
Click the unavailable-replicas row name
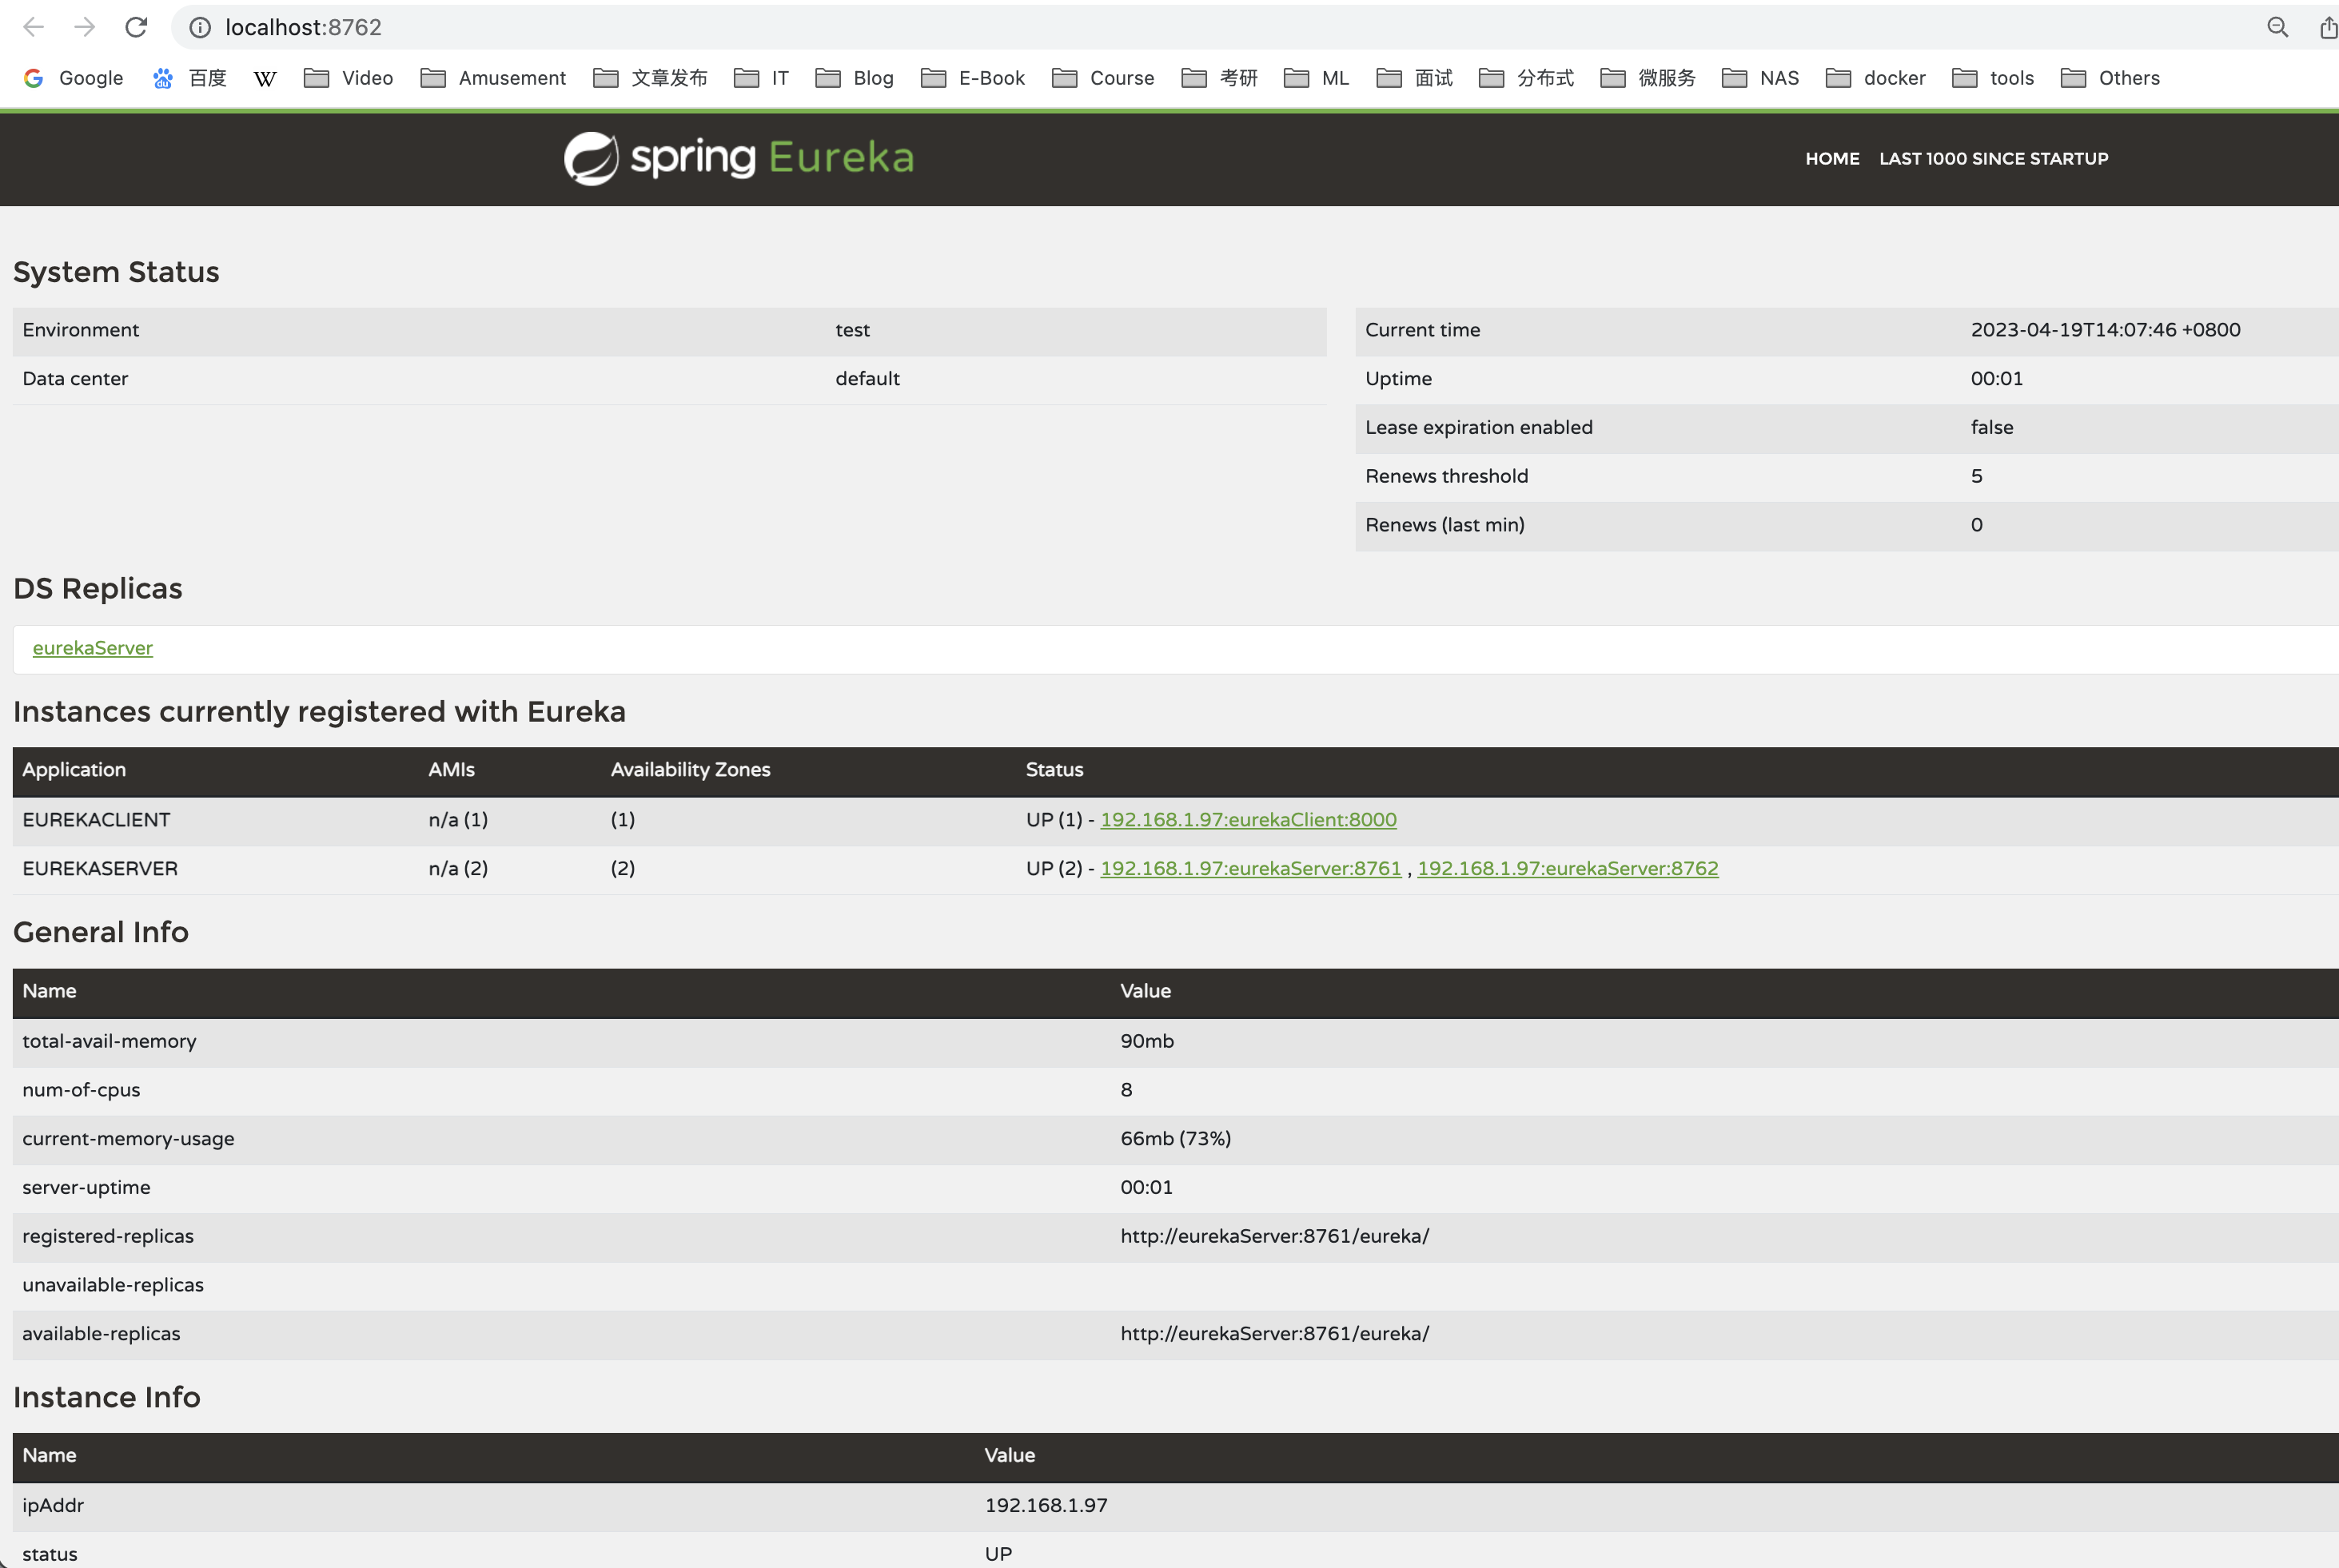pos(113,1285)
